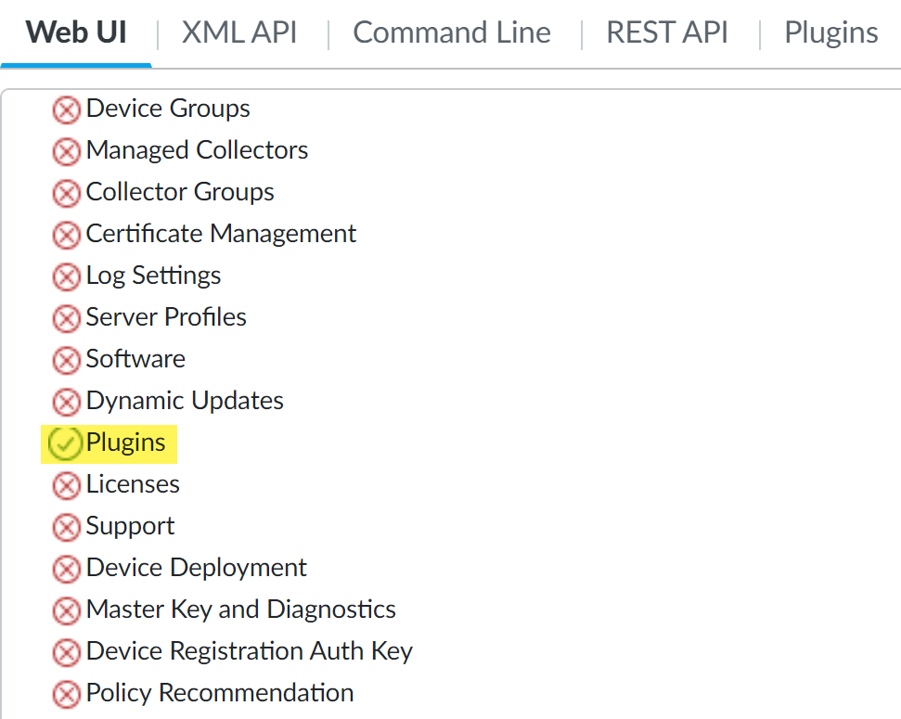Click the Master Key and Diagnostics label
The image size is (901, 719).
[240, 610]
